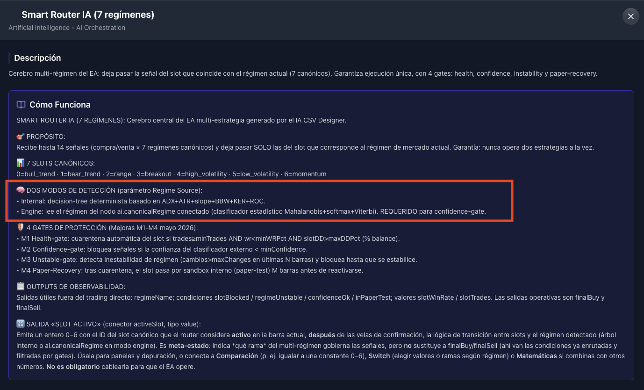This screenshot has width=644, height=390.
Task: Click the clipboard emoji before OUTPUTS DE OBSERVABILIDAD
Action: 20,286
